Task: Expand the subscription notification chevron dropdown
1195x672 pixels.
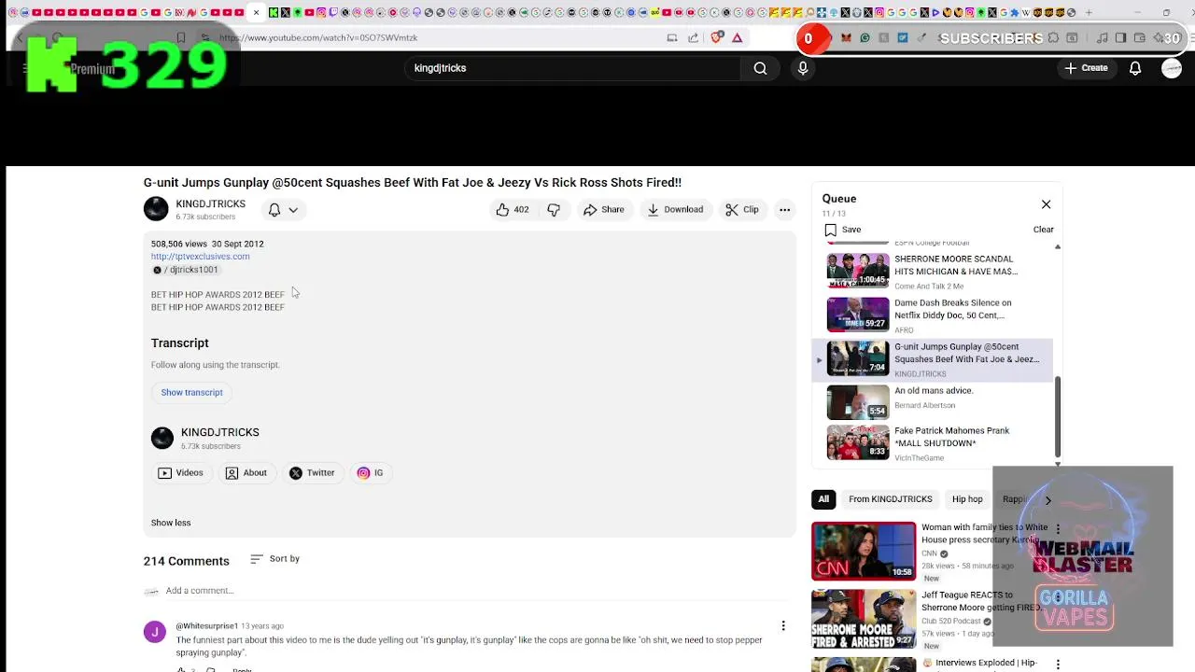Action: [293, 210]
